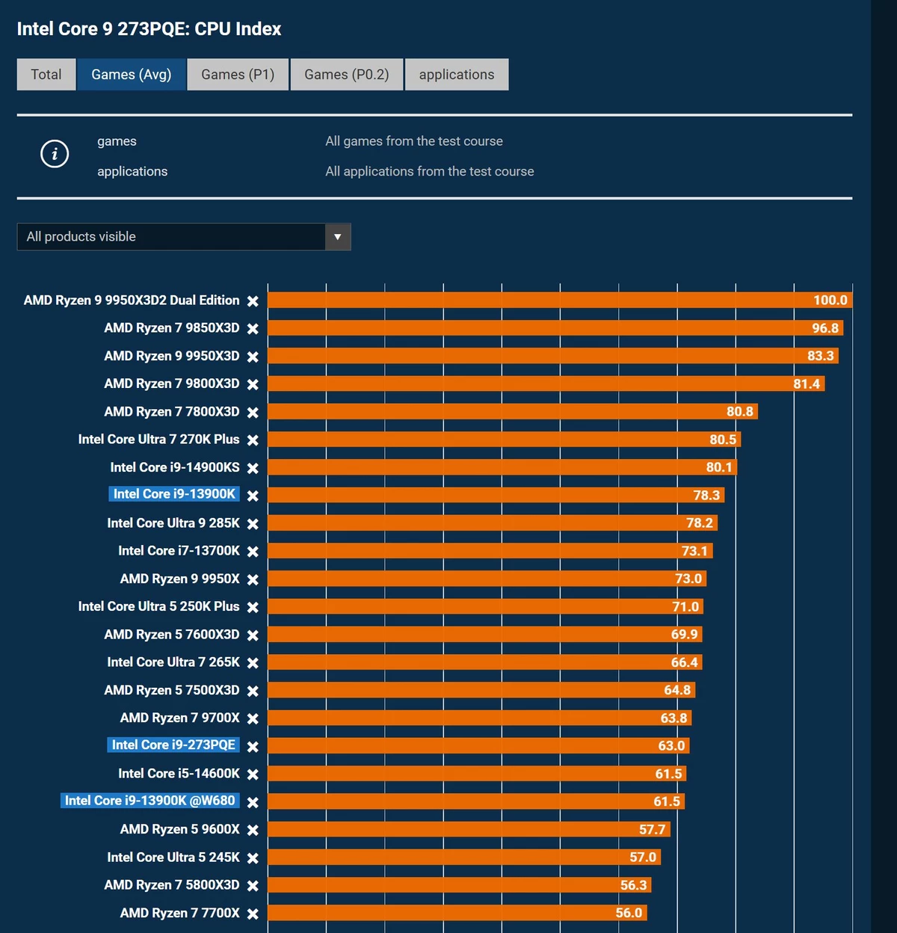Select the Games (Avg) tab
Screen dimensions: 897x933
(x=132, y=75)
